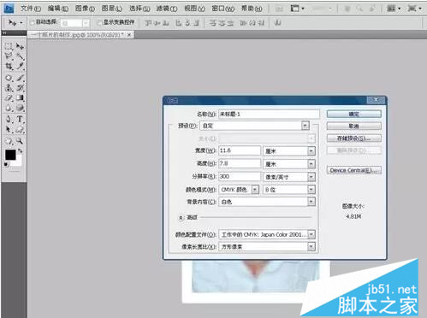
Task: Select the Lasso tool
Action: click(x=9, y=56)
